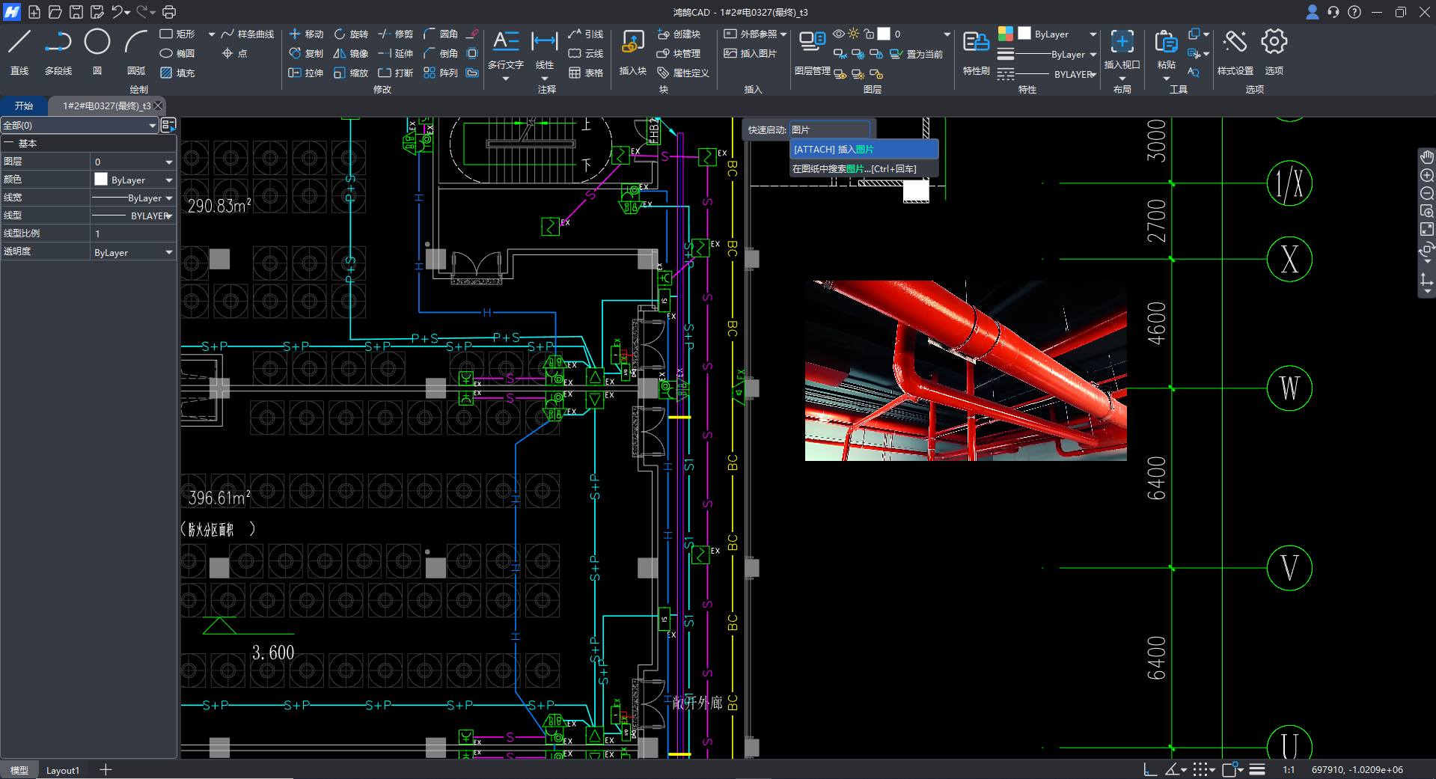
Task: Click the white ByLayer color swatch in ribbon
Action: point(1024,34)
